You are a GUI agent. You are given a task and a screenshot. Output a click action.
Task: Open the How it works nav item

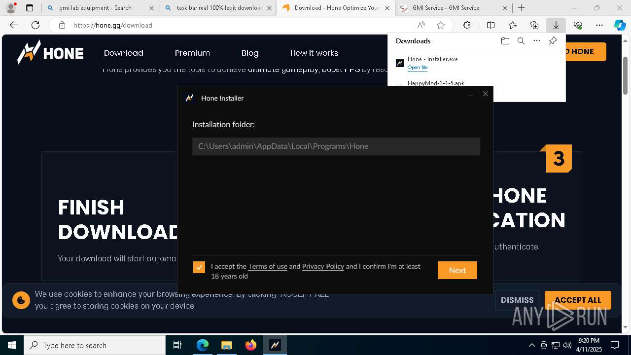(x=314, y=53)
